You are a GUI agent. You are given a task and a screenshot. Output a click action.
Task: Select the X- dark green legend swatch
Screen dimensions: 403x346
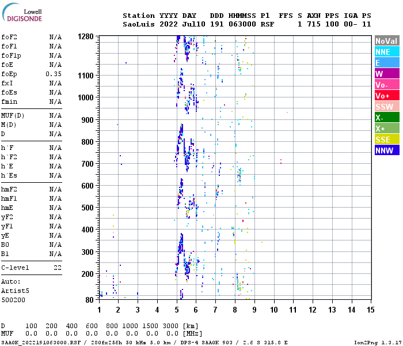click(x=387, y=118)
